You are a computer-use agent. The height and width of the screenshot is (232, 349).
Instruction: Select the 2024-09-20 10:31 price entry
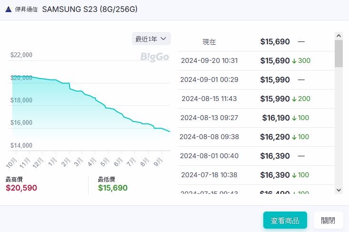click(x=257, y=61)
